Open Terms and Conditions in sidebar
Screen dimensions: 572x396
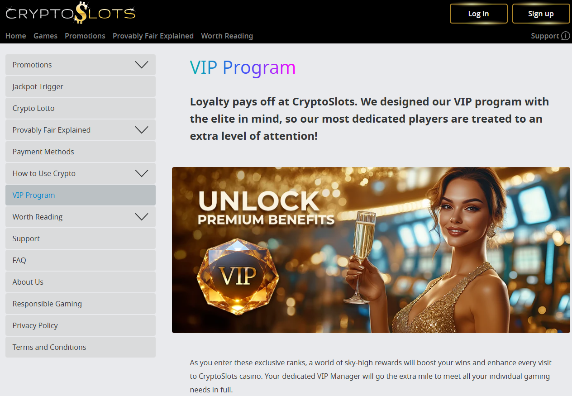tap(49, 347)
